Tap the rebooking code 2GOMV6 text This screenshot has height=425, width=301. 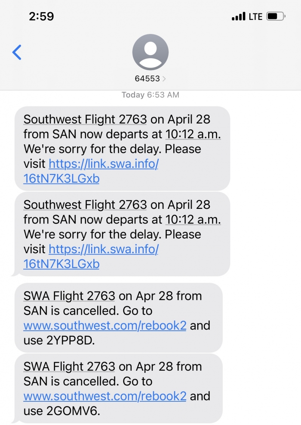tap(72, 411)
